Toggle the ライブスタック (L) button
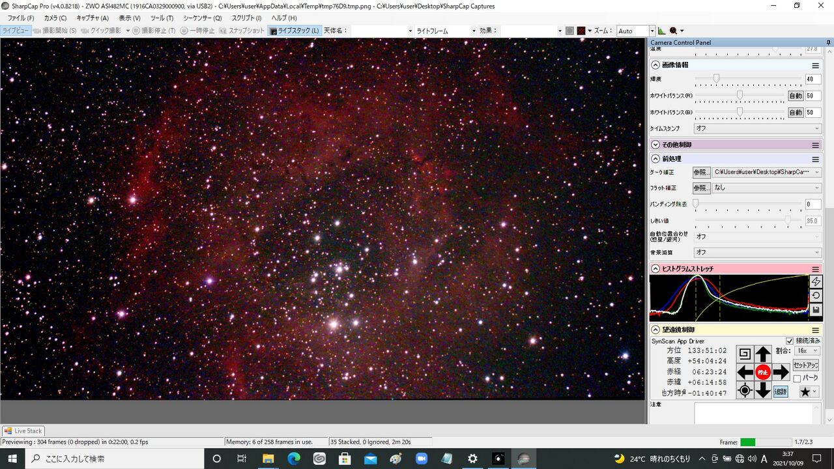 295,31
